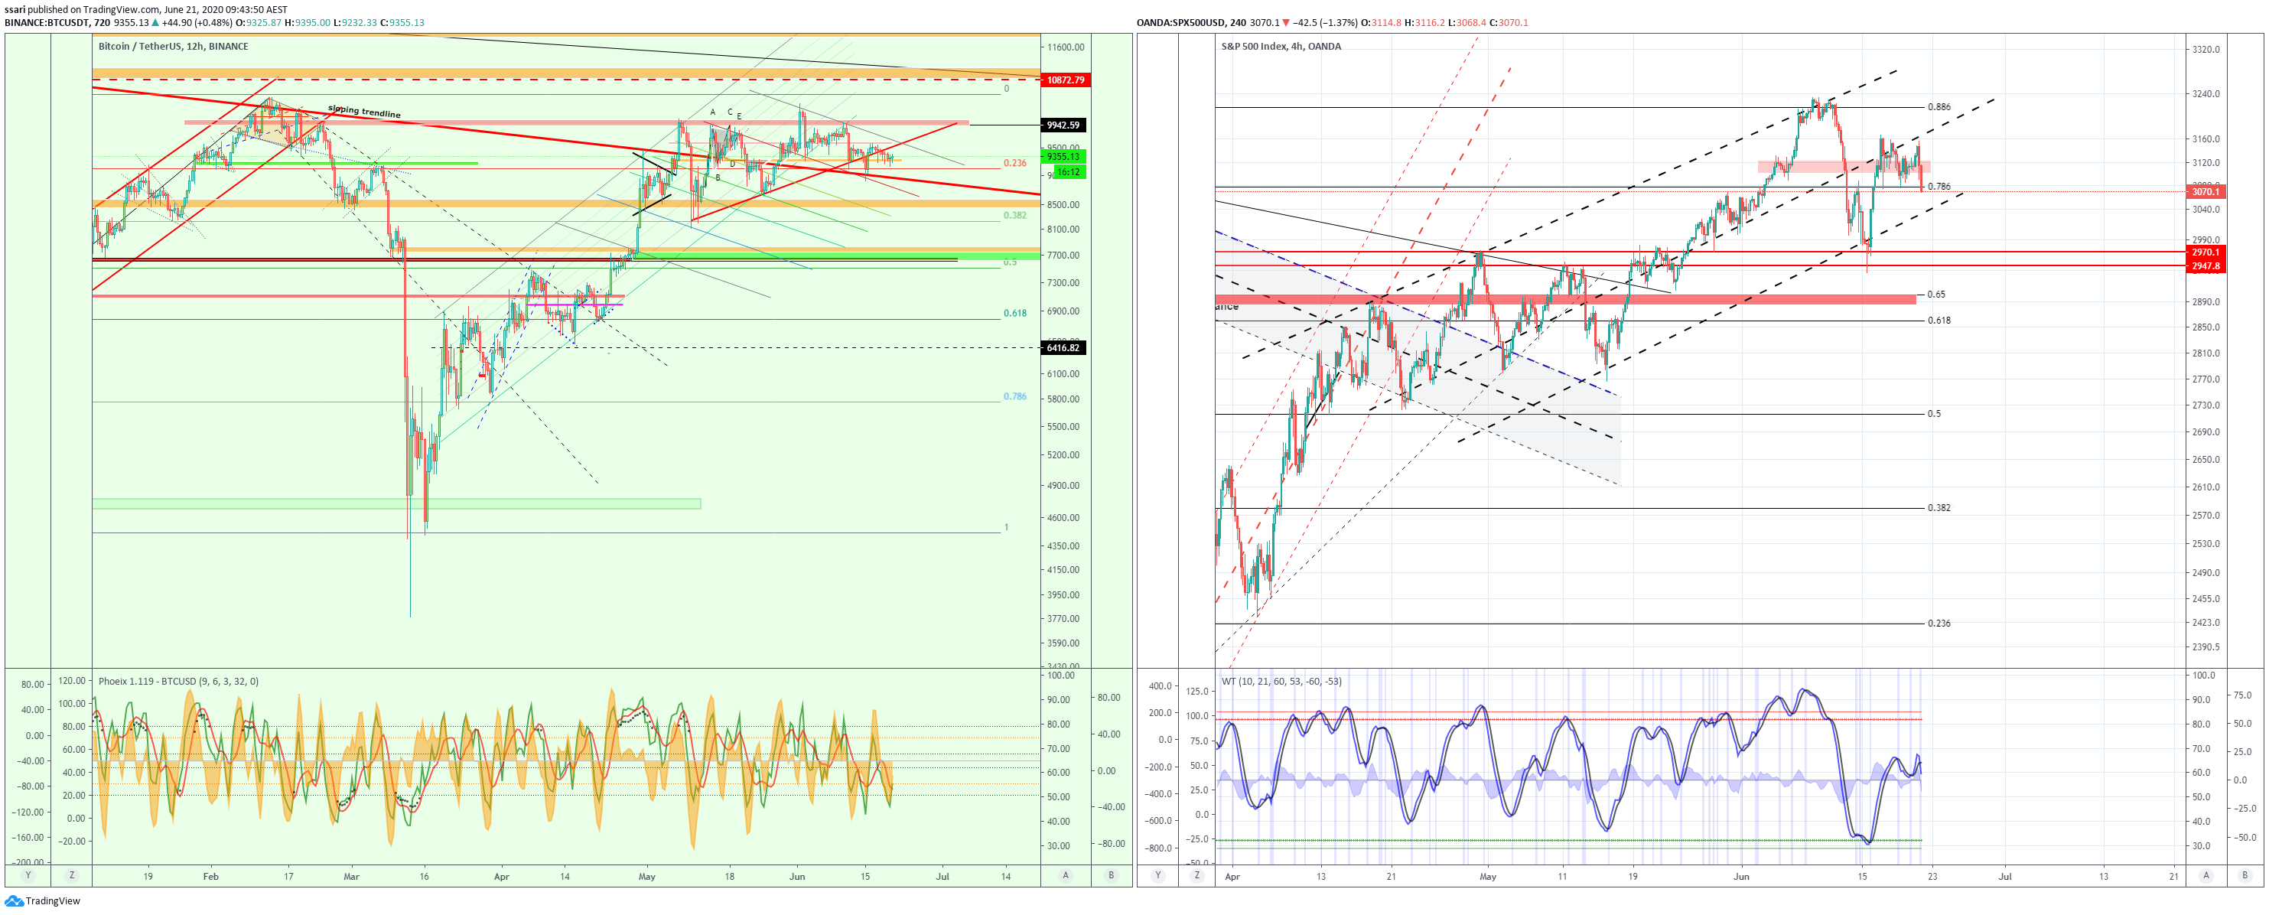Image resolution: width=2269 pixels, height=915 pixels.
Task: Click 'Mar' on the Bitcoin chart time axis
Action: pos(351,878)
